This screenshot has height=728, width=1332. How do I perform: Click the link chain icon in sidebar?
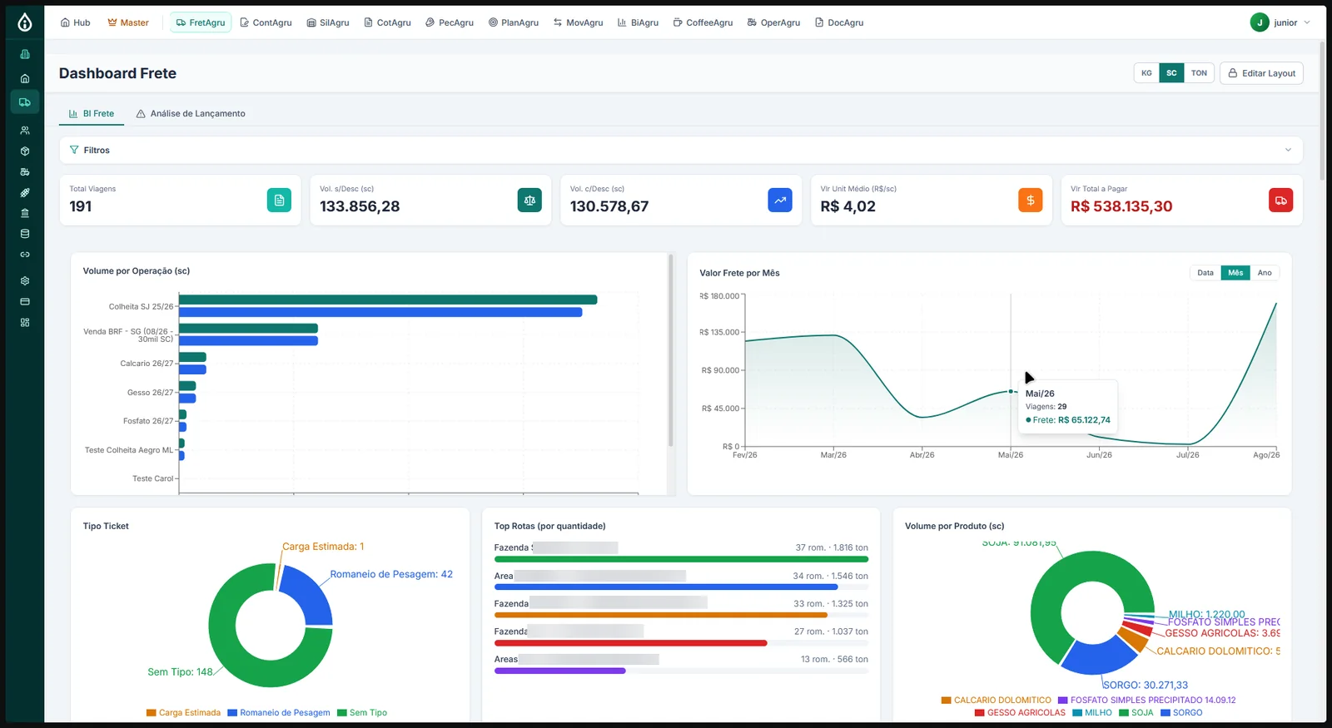25,255
